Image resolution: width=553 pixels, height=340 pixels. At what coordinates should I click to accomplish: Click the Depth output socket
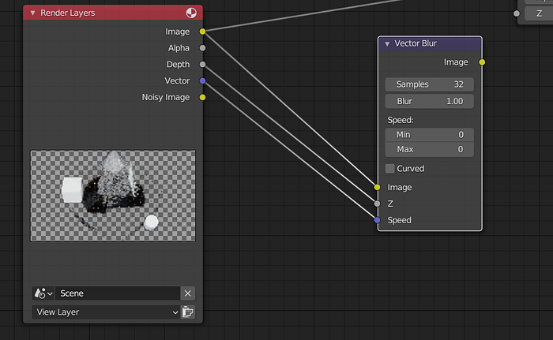click(202, 65)
